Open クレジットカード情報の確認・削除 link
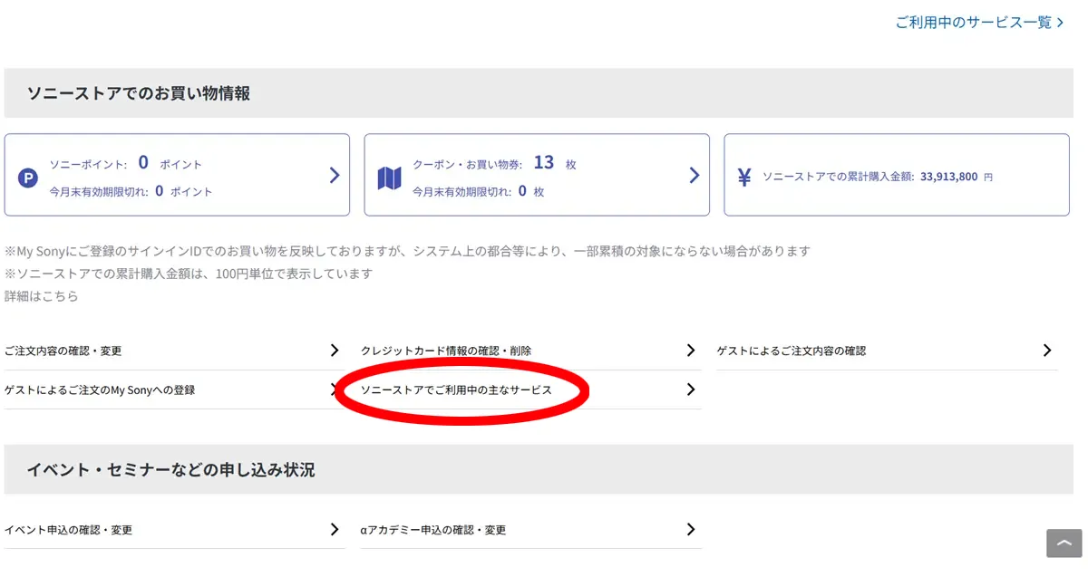This screenshot has width=1088, height=577. click(x=446, y=351)
